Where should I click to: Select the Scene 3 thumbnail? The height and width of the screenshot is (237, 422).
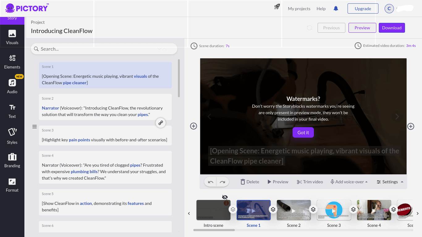[334, 210]
